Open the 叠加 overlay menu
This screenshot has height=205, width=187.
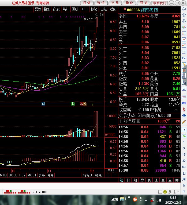[x=47, y=9]
